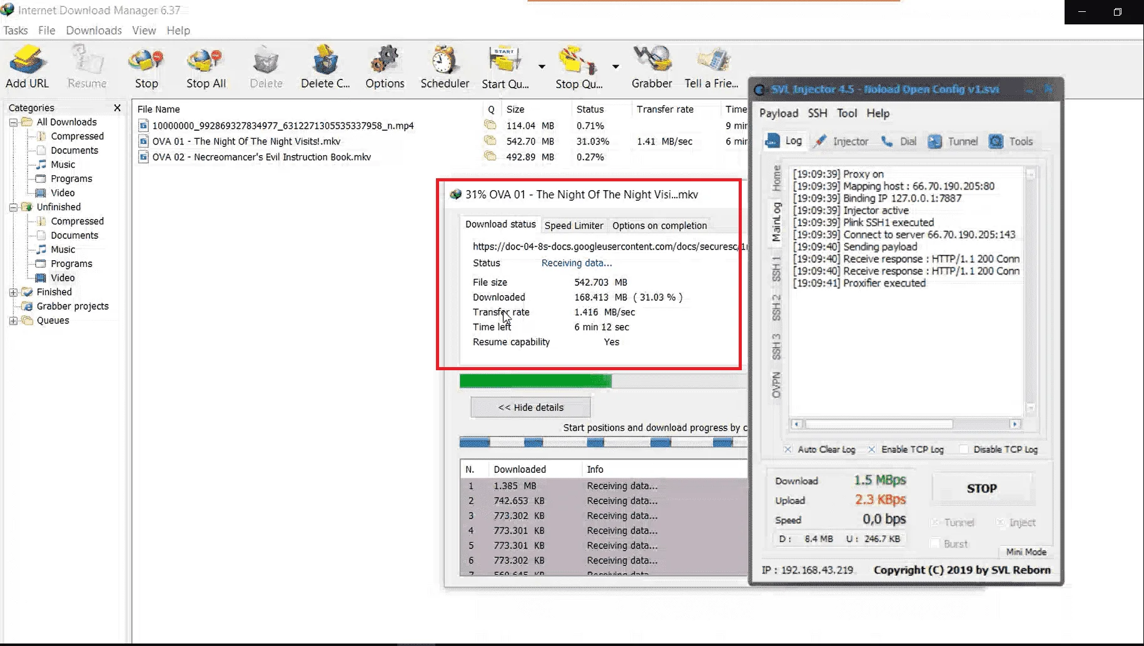Open the SSH menu in SVL Injector

tap(818, 113)
